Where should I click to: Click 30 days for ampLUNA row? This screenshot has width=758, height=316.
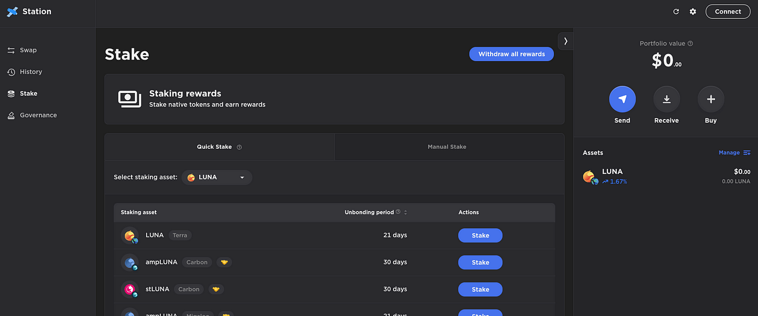(x=395, y=262)
